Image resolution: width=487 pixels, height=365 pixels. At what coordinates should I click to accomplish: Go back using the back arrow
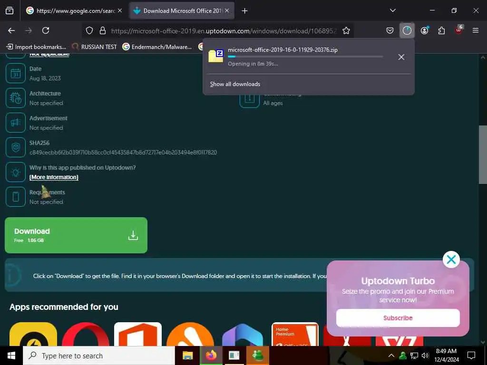(x=11, y=30)
